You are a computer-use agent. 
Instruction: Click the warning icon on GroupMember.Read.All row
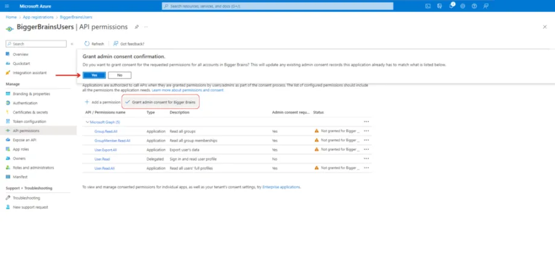(x=317, y=140)
